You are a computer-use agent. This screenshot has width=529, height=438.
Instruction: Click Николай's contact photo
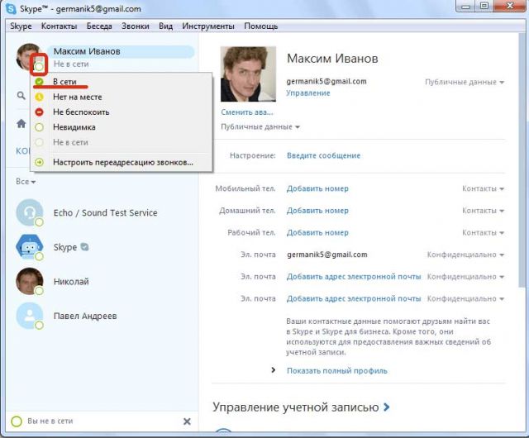click(x=30, y=282)
